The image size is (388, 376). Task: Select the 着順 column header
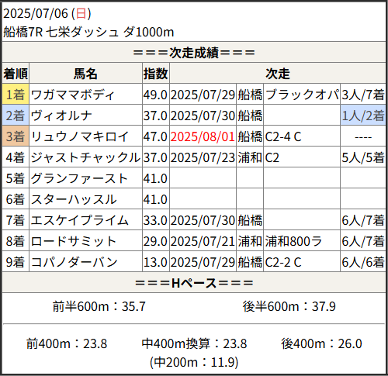coord(16,74)
